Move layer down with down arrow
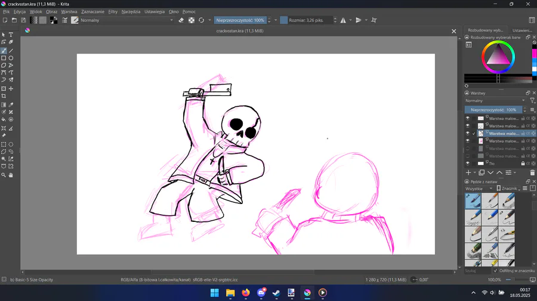537x301 pixels. 490,173
